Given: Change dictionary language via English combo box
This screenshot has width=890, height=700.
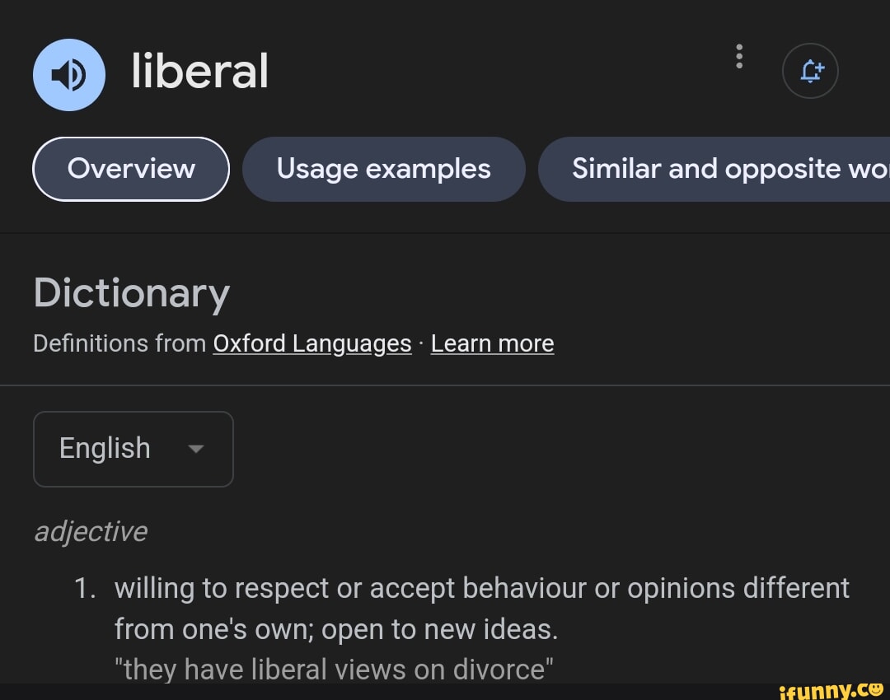Looking at the screenshot, I should coord(133,449).
